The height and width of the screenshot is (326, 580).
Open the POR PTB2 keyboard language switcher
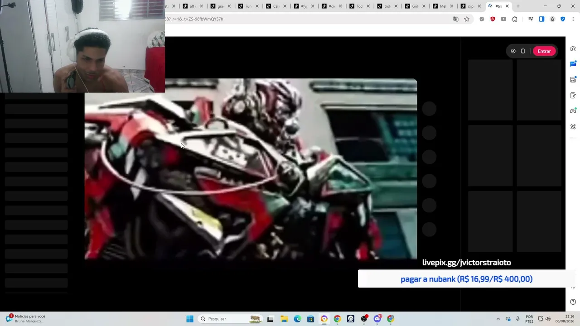[x=529, y=319]
